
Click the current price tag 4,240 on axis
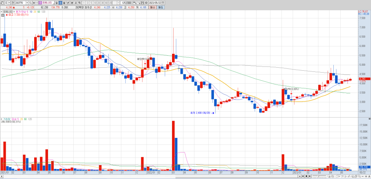point(364,79)
